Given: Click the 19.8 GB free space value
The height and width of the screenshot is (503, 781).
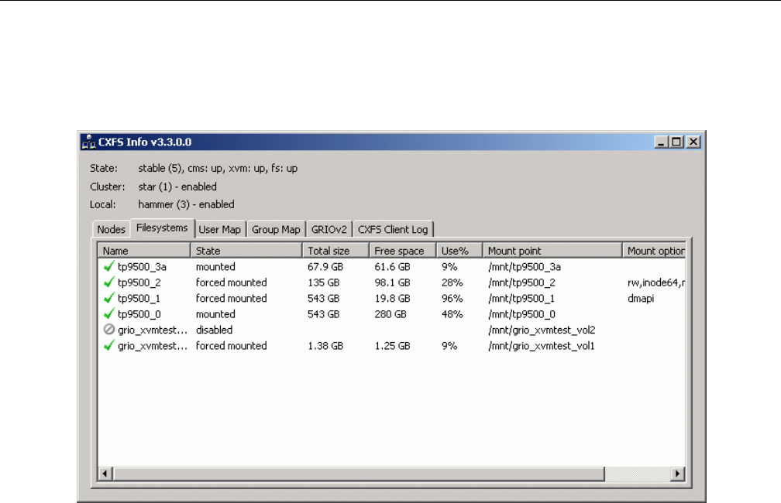Looking at the screenshot, I should point(393,299).
